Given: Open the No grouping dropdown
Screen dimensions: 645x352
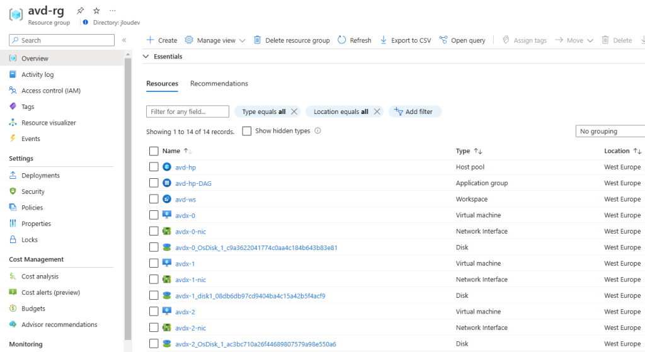Looking at the screenshot, I should point(610,131).
